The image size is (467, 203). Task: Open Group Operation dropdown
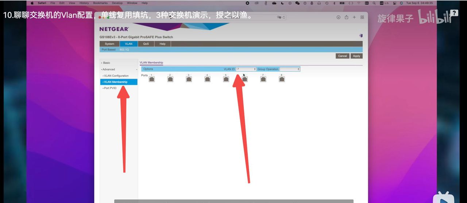290,69
